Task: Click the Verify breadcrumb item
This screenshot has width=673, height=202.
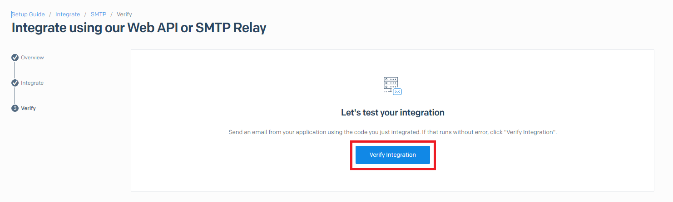Action: point(124,14)
